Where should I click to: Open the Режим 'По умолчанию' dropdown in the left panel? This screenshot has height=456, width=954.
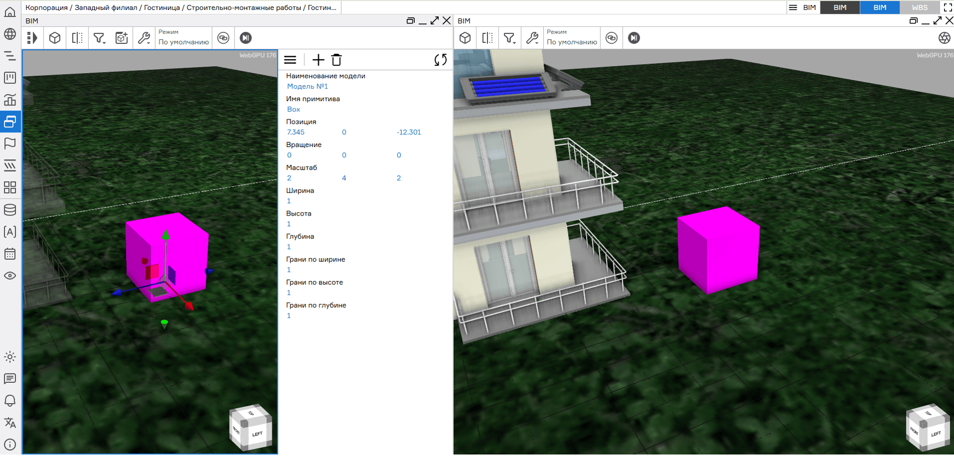[183, 38]
